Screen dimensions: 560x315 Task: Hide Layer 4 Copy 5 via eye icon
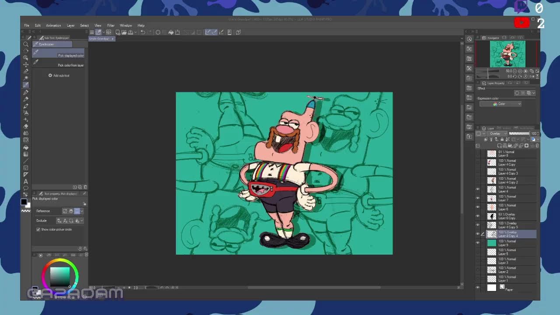[x=478, y=225]
